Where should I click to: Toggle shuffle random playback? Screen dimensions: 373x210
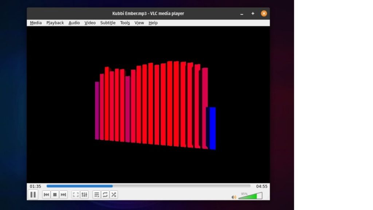[114, 195]
